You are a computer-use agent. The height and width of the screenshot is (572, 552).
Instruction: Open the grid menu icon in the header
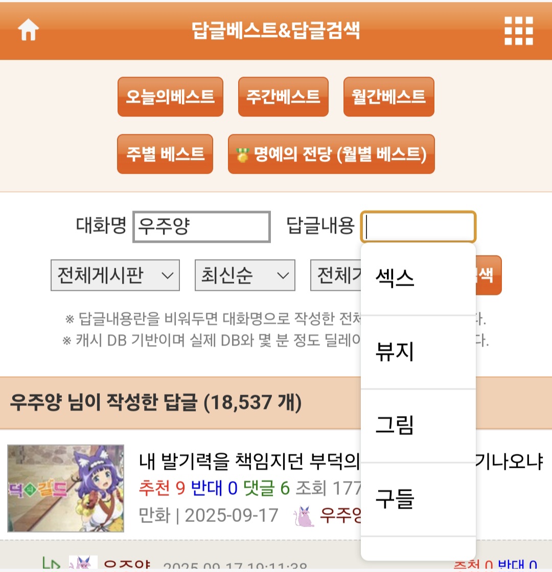tap(518, 31)
